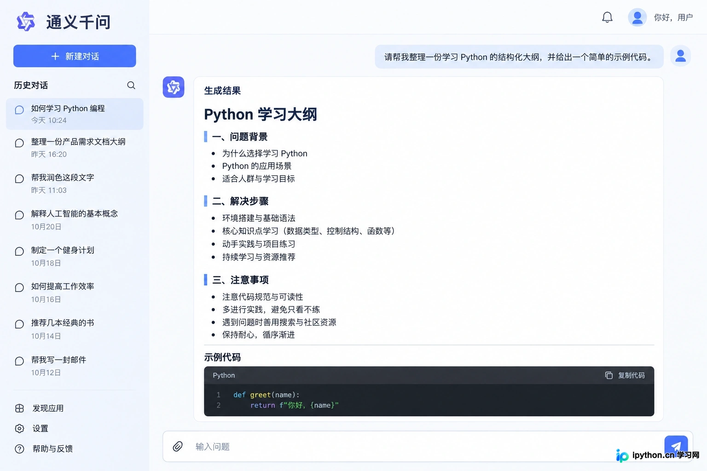The width and height of the screenshot is (707, 471).
Task: Open 帮我润色这段文字 conversation
Action: (x=75, y=184)
